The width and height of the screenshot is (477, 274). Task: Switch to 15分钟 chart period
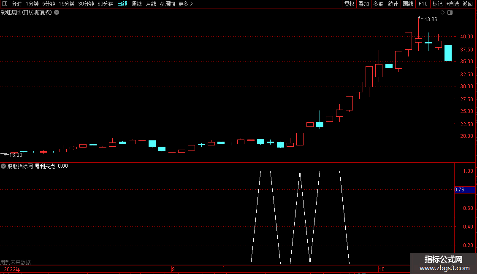click(66, 4)
